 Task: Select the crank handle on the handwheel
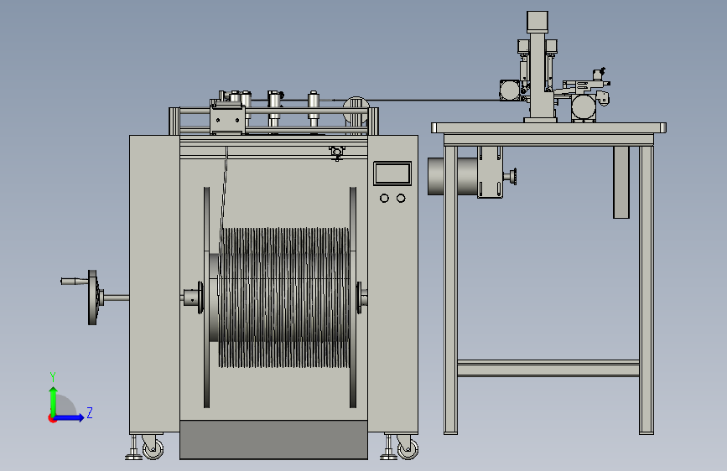(74, 281)
